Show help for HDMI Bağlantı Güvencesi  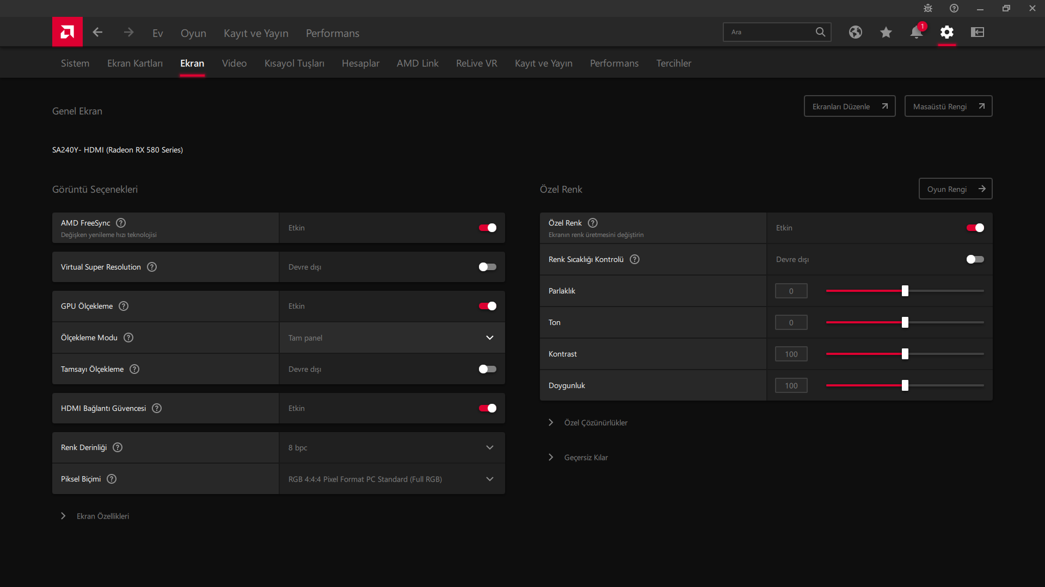157,408
